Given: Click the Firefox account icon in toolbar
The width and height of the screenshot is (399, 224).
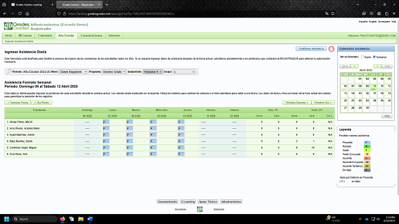Looking at the screenshot, I should pos(379,14).
